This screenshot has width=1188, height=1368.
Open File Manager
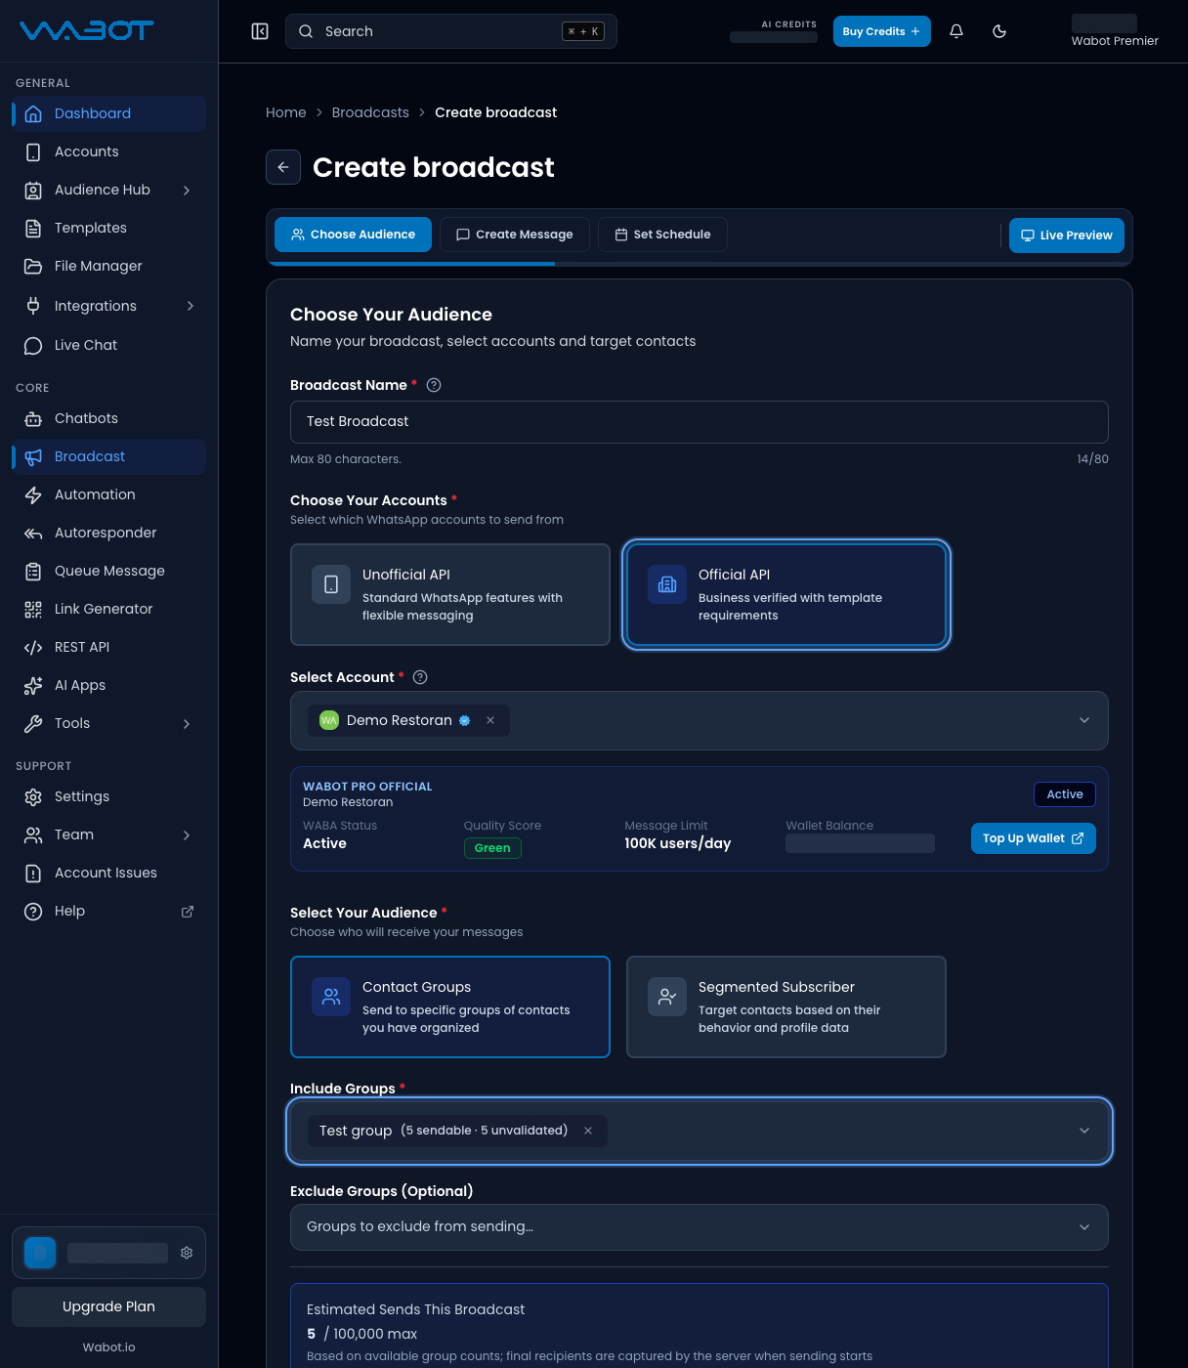(109, 266)
